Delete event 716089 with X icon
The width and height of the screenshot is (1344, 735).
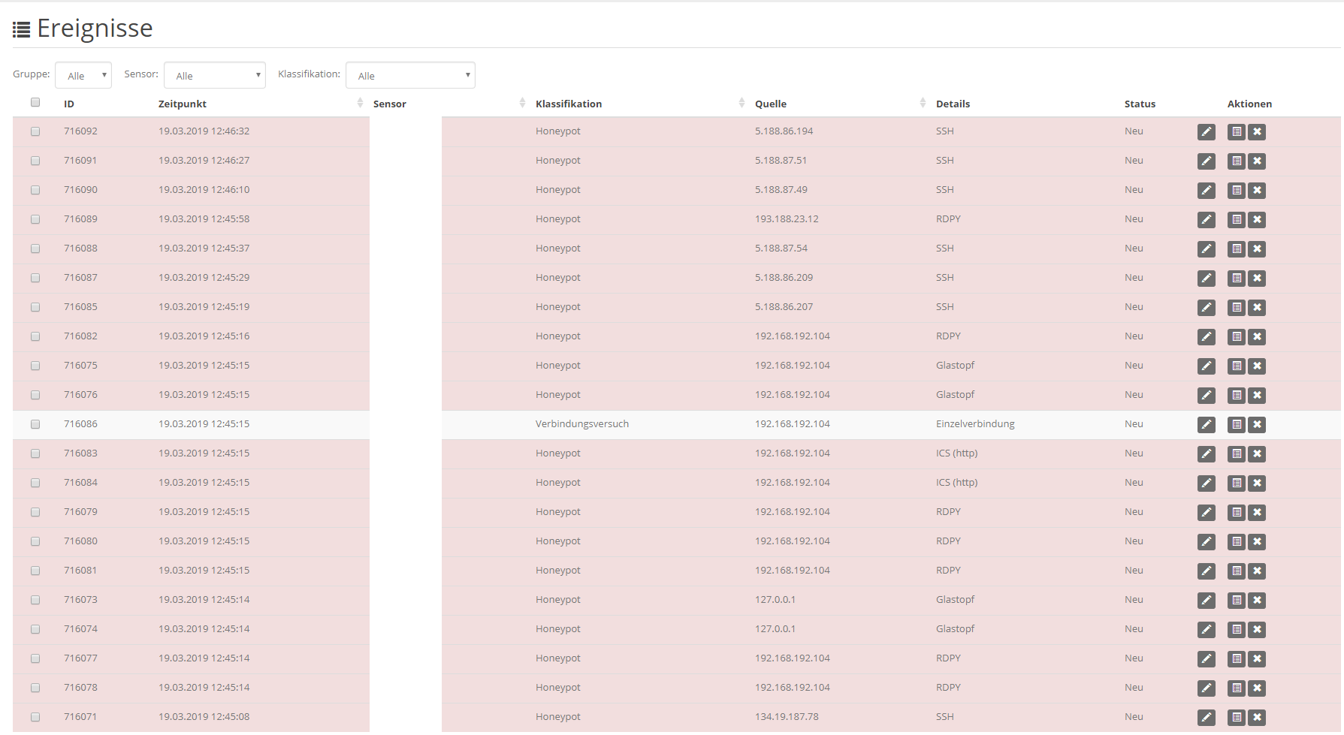click(x=1257, y=220)
